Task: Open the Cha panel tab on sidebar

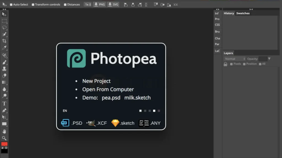Action: [217, 38]
